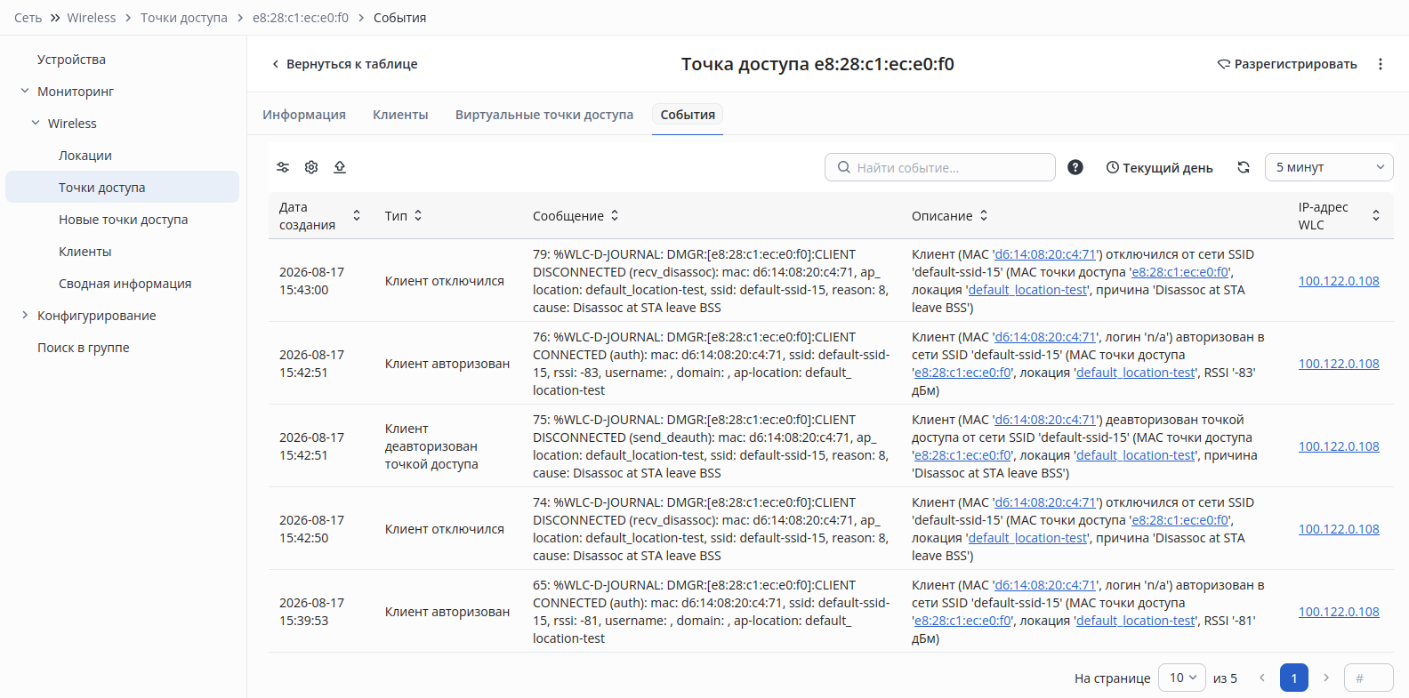Viewport: 1409px width, 698px height.
Task: Switch to Виртуальные точки доступа tab
Action: tap(544, 115)
